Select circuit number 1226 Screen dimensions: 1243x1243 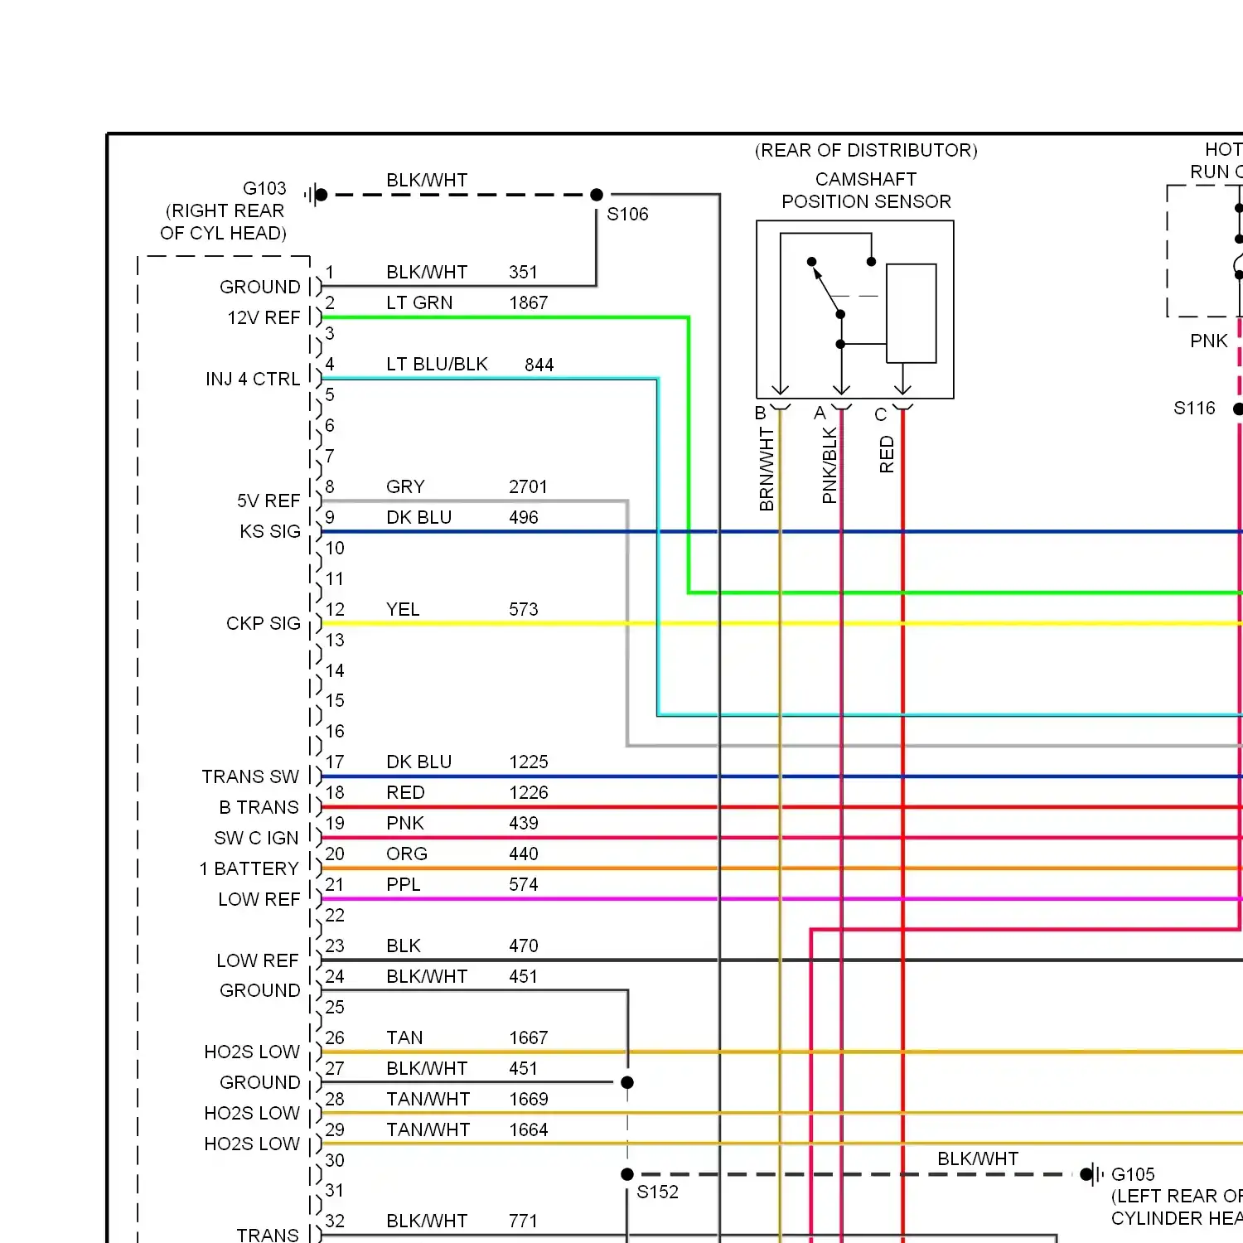(529, 792)
